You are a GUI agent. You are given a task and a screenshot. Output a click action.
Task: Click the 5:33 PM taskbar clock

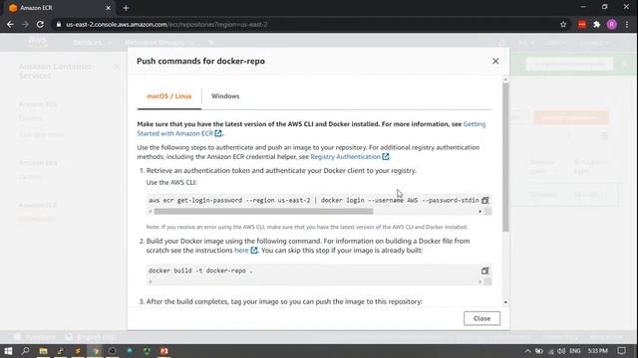click(x=597, y=351)
